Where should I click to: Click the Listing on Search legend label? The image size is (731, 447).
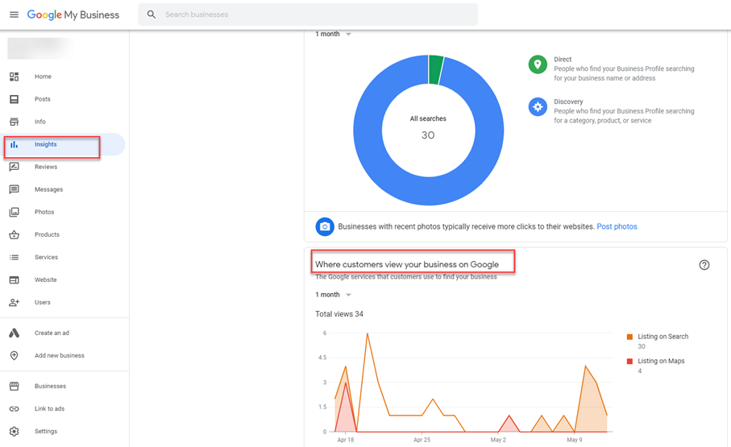[x=663, y=337]
